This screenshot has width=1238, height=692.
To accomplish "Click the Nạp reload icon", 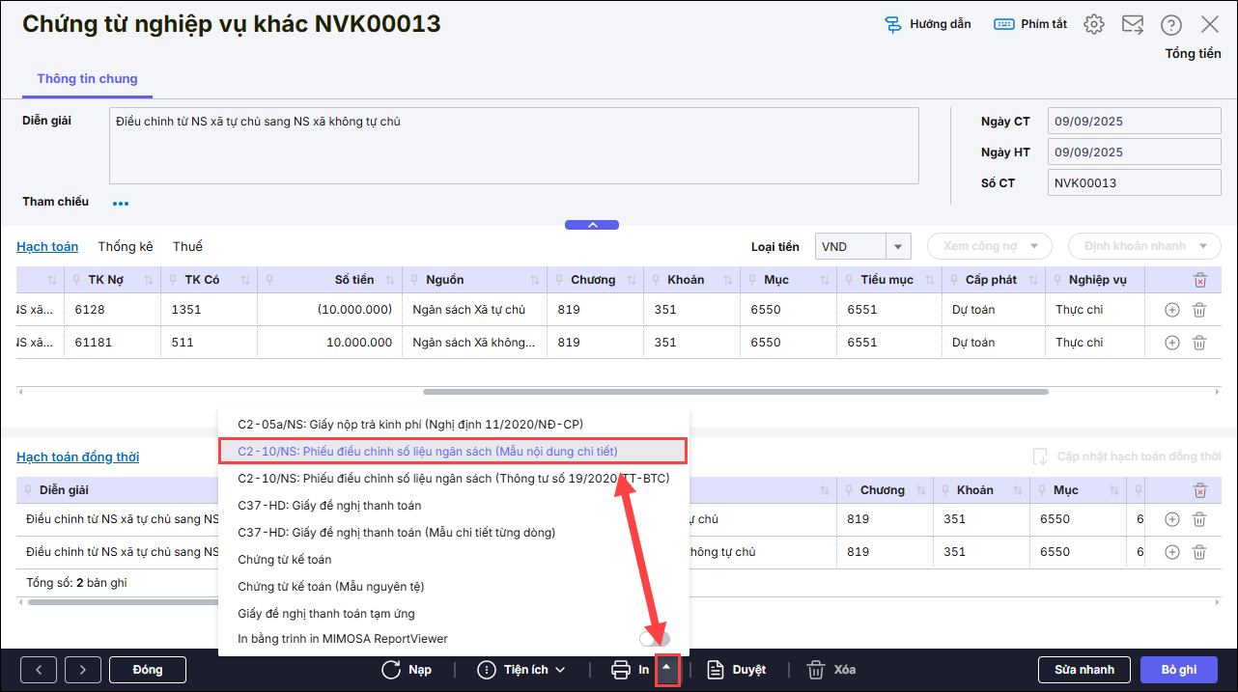I will (392, 670).
